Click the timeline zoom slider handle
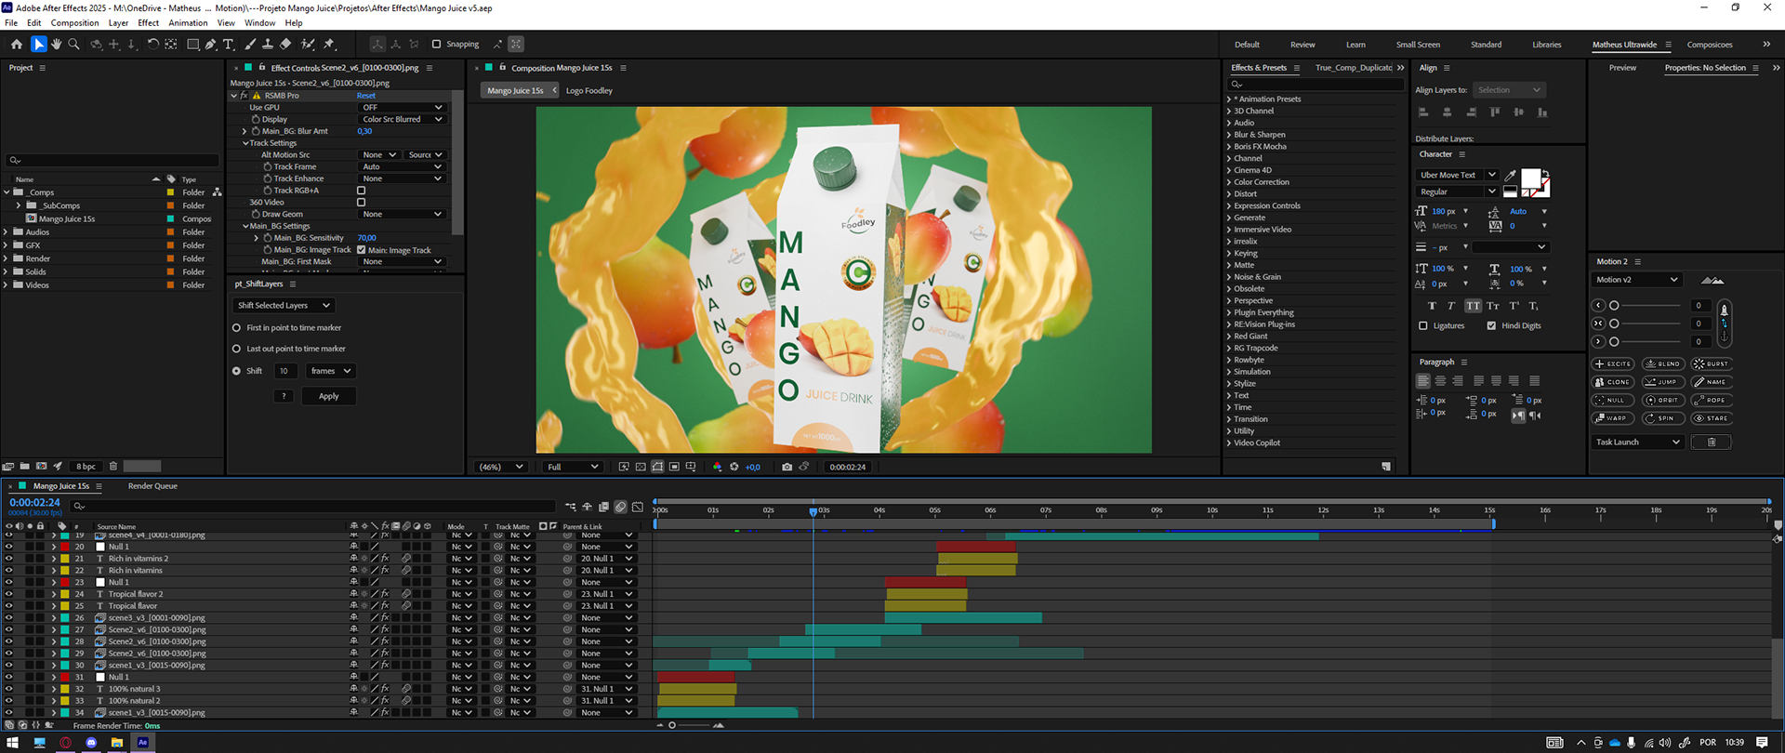Image resolution: width=1785 pixels, height=753 pixels. (672, 725)
